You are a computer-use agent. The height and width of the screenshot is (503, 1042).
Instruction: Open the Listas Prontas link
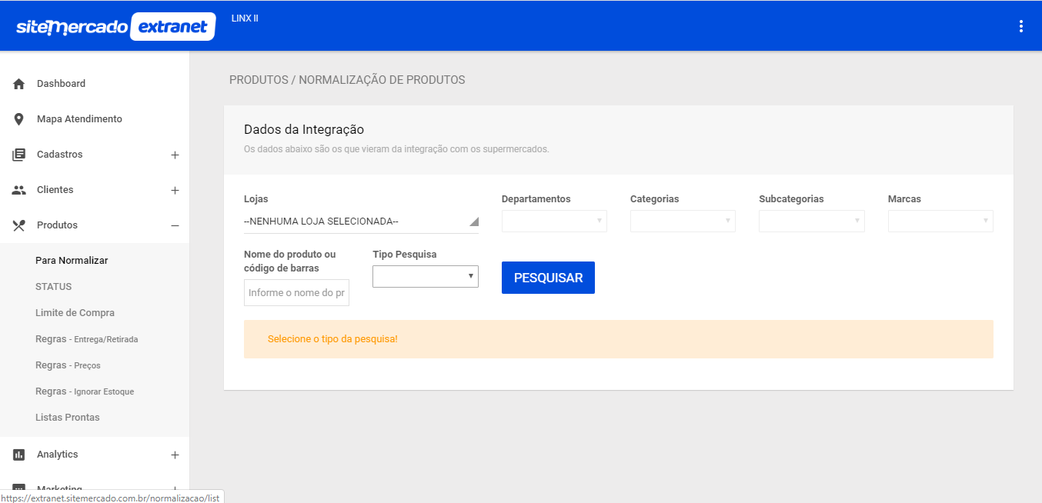[68, 418]
